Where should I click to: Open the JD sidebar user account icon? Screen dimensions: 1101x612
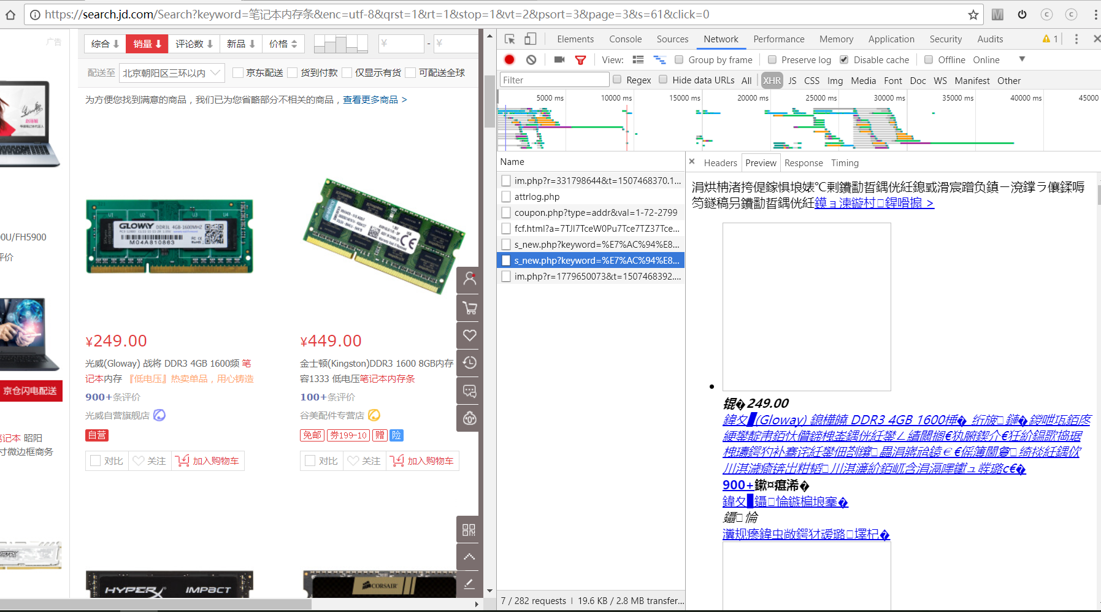(470, 279)
